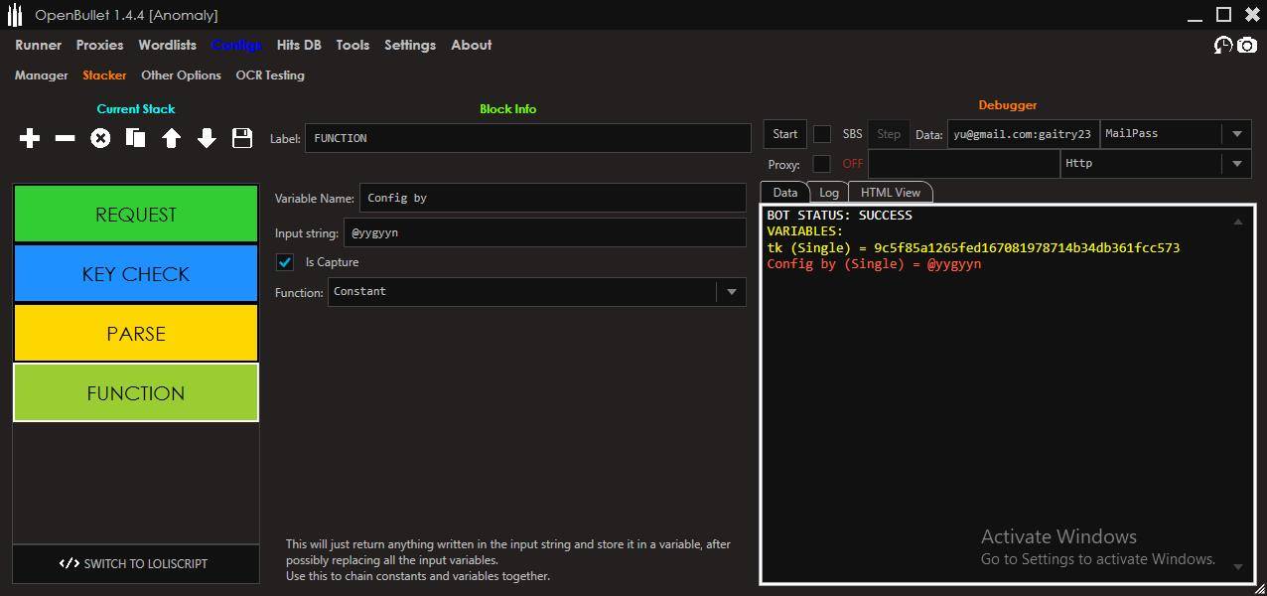
Task: Click the camera screenshot icon
Action: [1247, 46]
